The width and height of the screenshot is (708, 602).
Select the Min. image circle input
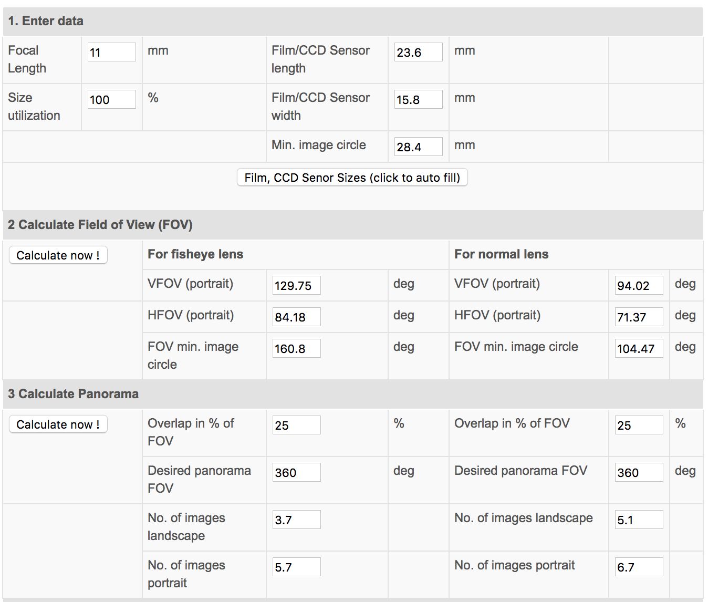[419, 147]
